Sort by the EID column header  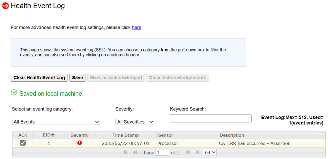(49, 135)
